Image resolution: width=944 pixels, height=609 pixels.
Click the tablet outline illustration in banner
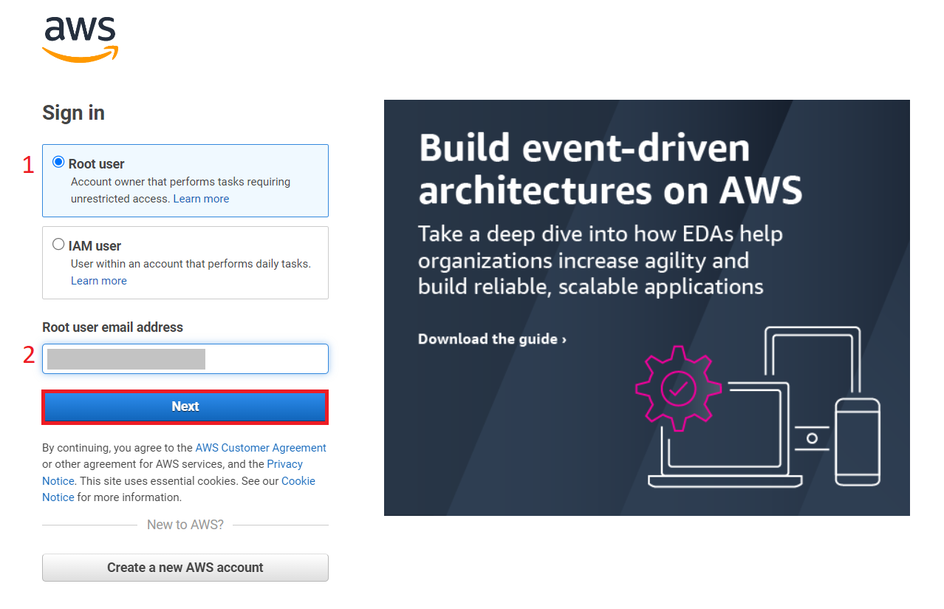[x=813, y=355]
